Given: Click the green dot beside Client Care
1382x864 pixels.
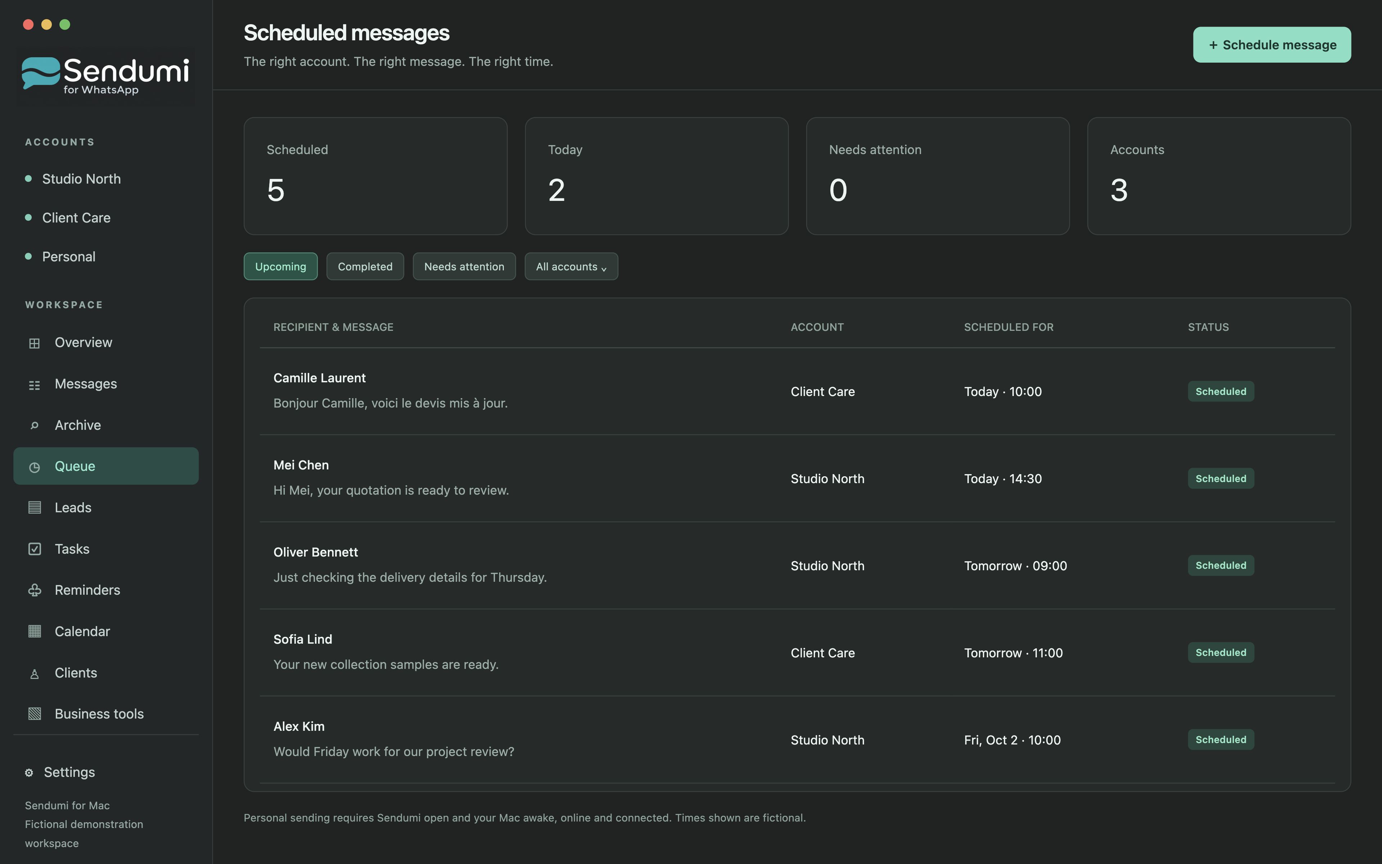Looking at the screenshot, I should [x=28, y=217].
